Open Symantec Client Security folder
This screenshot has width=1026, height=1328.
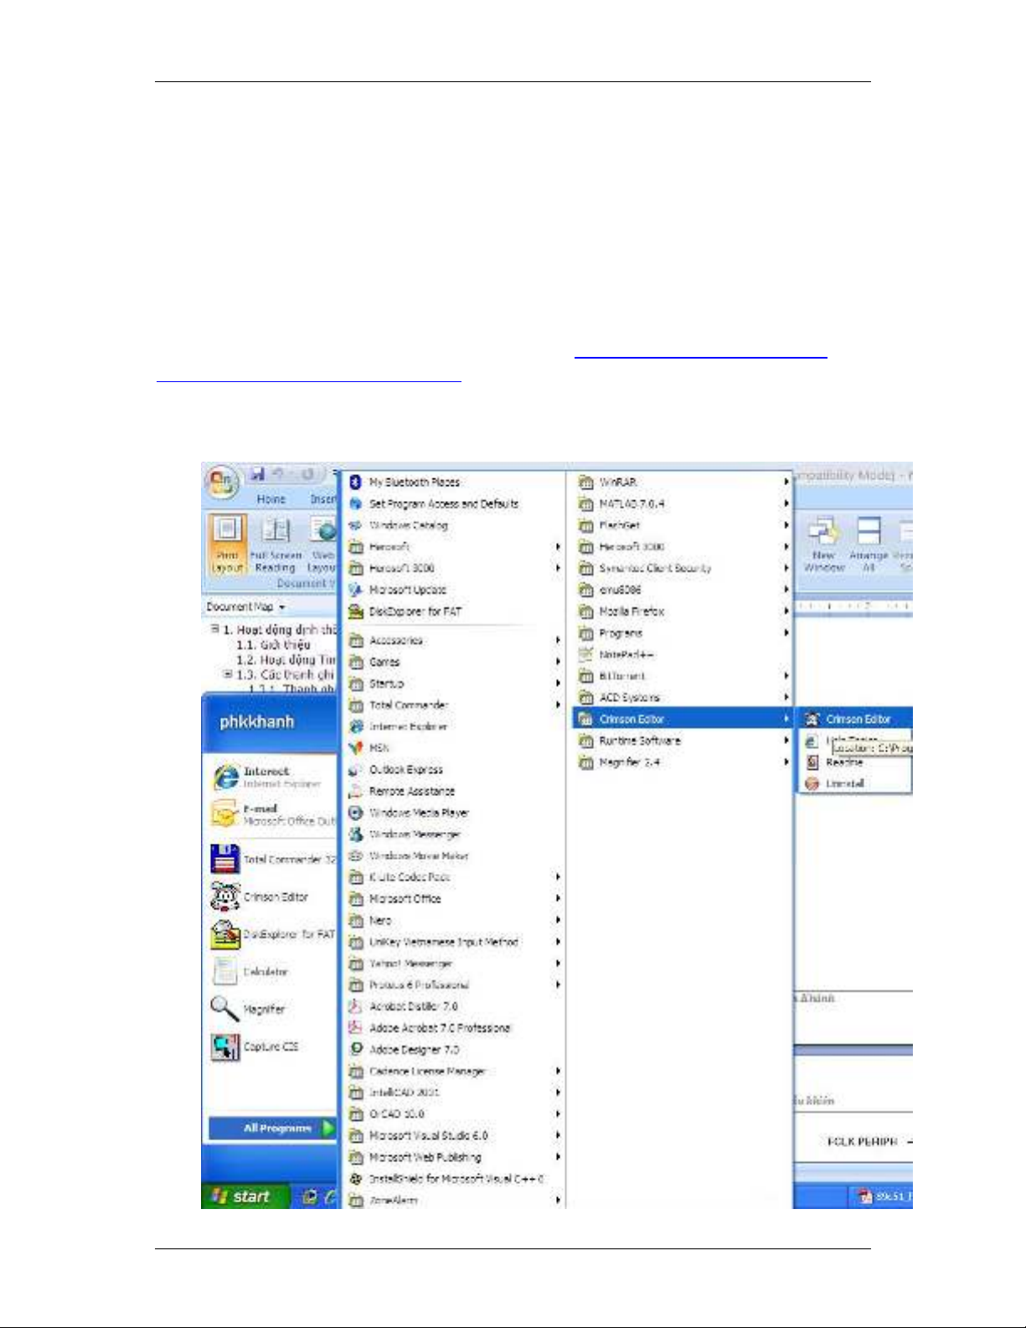pos(683,568)
